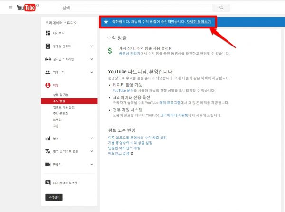This screenshot has width=285, height=212.
Task: Click the 크리에이터 전용 특전 bullet text
Action: [x=131, y=97]
